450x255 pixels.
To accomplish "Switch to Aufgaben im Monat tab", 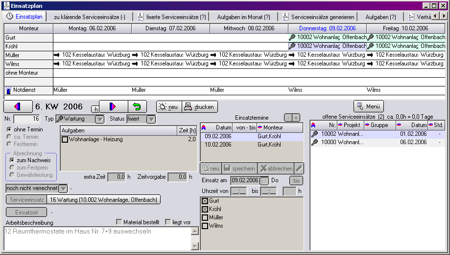I will point(243,17).
